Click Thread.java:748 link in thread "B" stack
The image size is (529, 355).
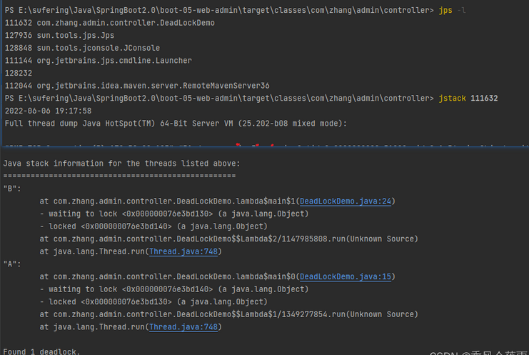[x=183, y=251]
